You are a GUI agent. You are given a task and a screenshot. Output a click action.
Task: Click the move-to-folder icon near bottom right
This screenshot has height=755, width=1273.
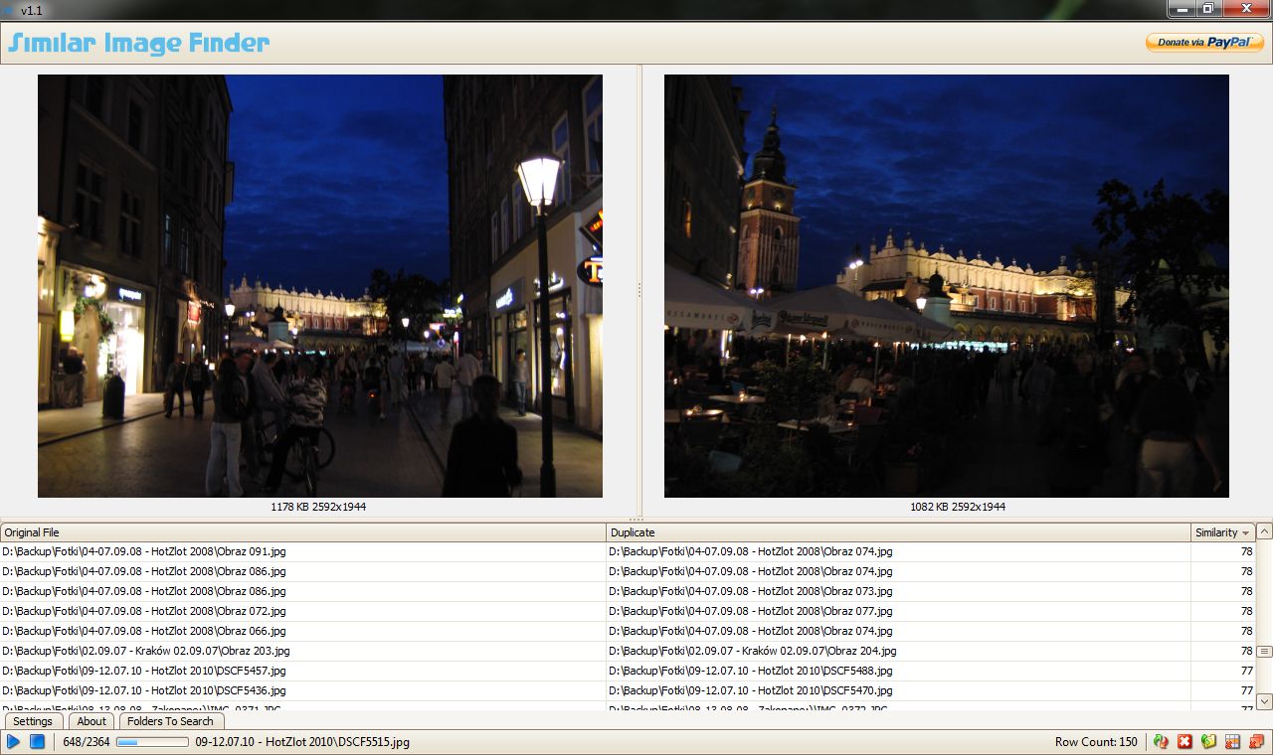1207,742
